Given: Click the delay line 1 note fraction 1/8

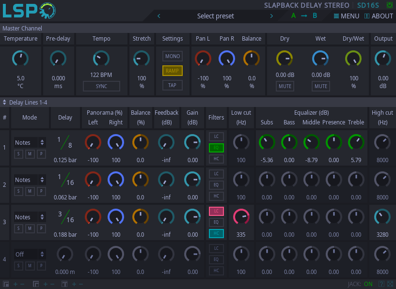Looking at the screenshot, I should pyautogui.click(x=65, y=142).
